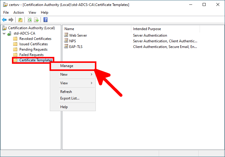Click the std-ADCS-CA server icon
The width and height of the screenshot is (225, 157).
[x=9, y=34]
